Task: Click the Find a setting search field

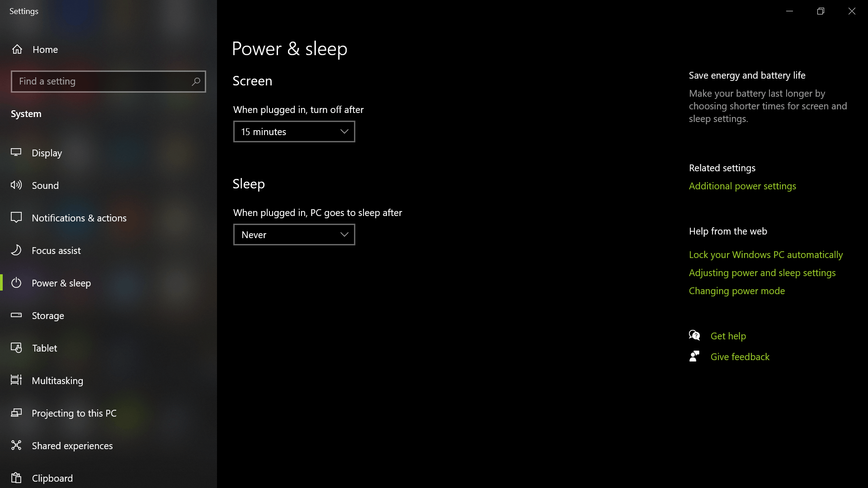Action: [x=108, y=81]
